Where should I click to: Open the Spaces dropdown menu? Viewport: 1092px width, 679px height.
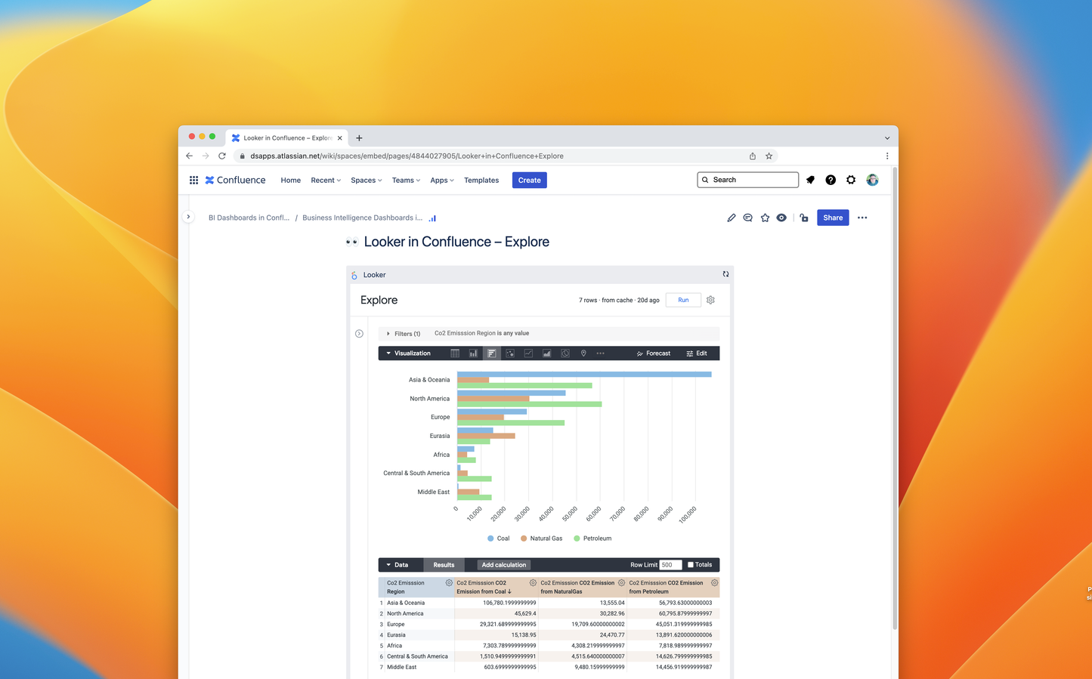[x=367, y=181]
